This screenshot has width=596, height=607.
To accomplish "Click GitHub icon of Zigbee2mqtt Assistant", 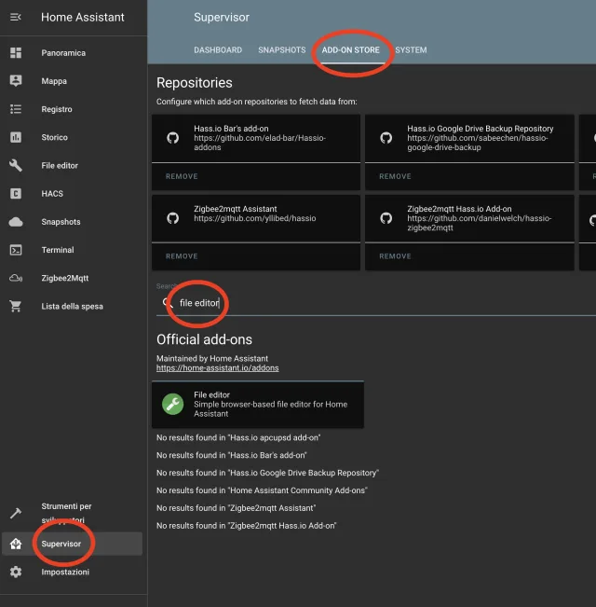I will 173,218.
